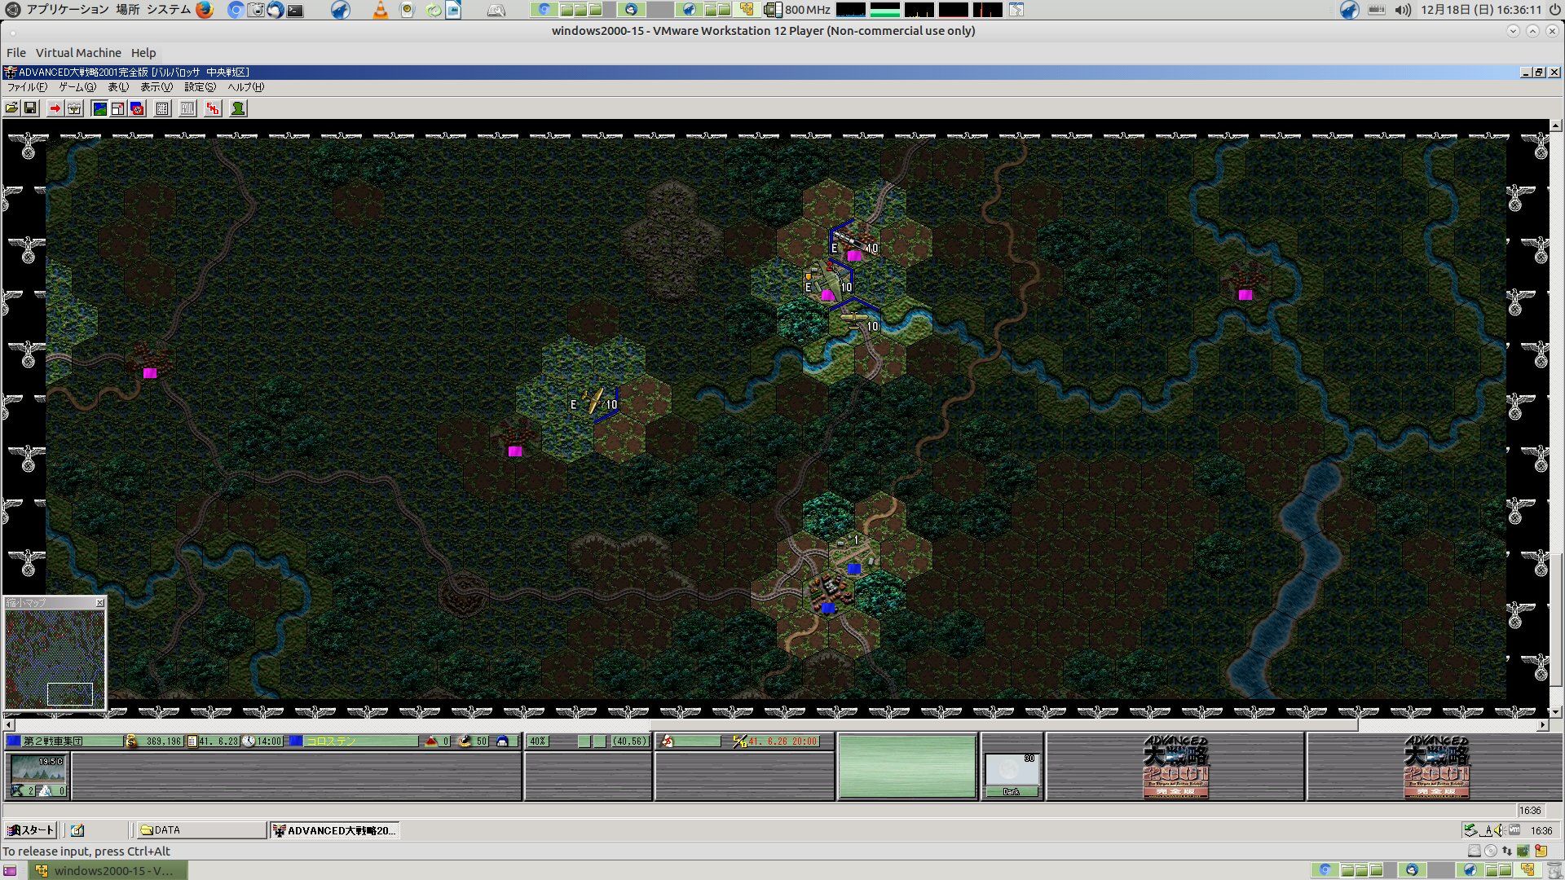The width and height of the screenshot is (1565, 880).
Task: Click the magenta-flag city in the far west
Action: (x=150, y=363)
